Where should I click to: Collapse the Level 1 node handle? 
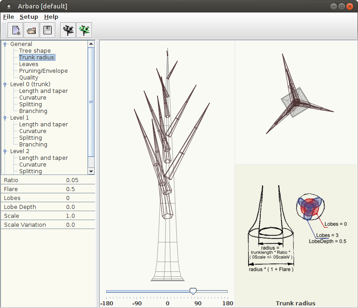pyautogui.click(x=5, y=118)
